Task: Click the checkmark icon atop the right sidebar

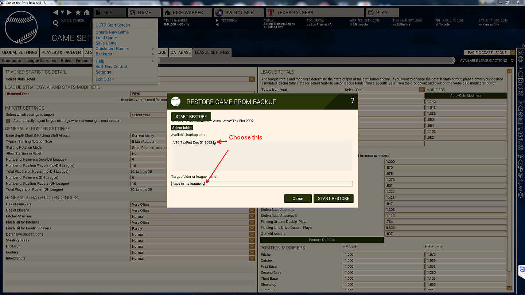Action: 521,53
